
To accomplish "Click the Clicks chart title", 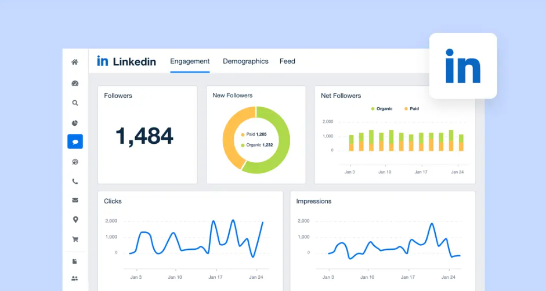I will (113, 201).
